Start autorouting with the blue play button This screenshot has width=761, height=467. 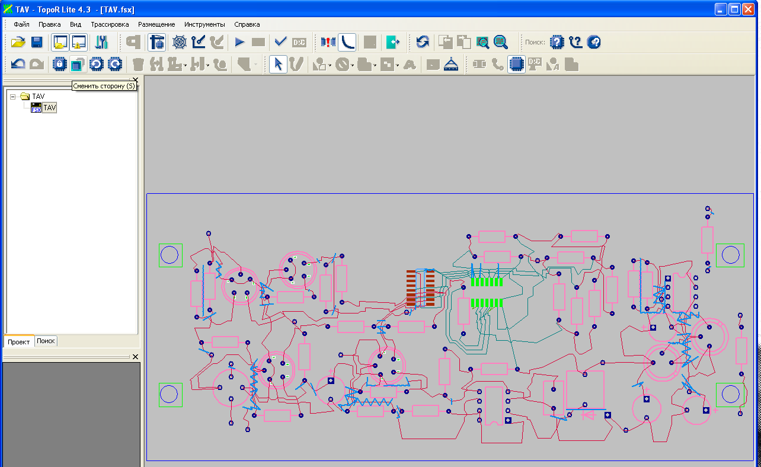click(239, 42)
